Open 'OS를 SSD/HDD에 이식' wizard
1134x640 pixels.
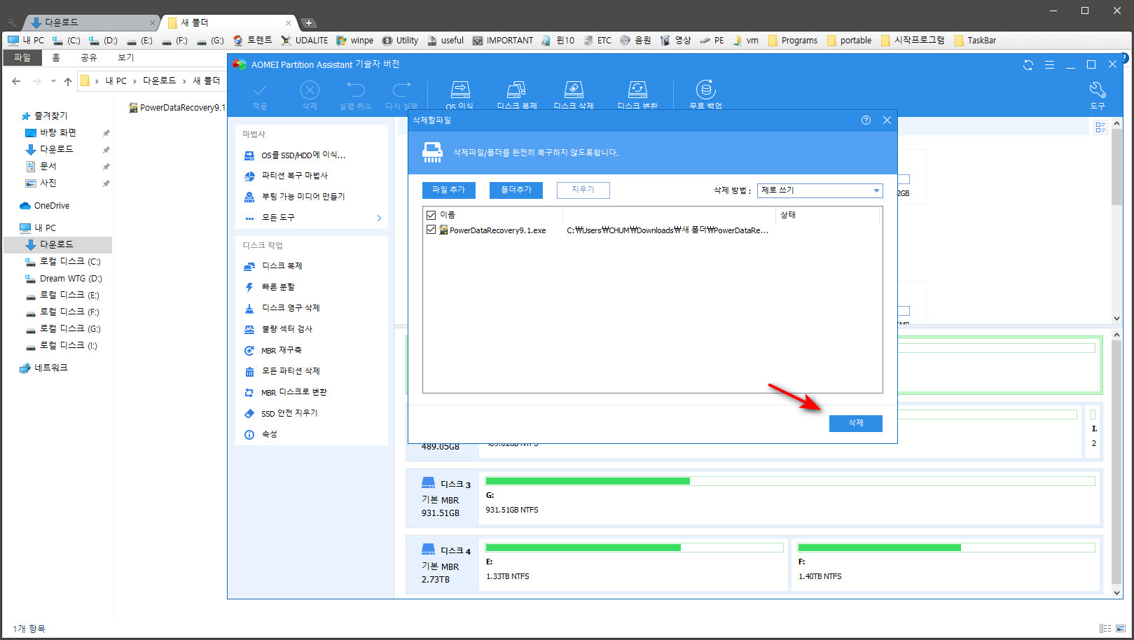[x=303, y=155]
